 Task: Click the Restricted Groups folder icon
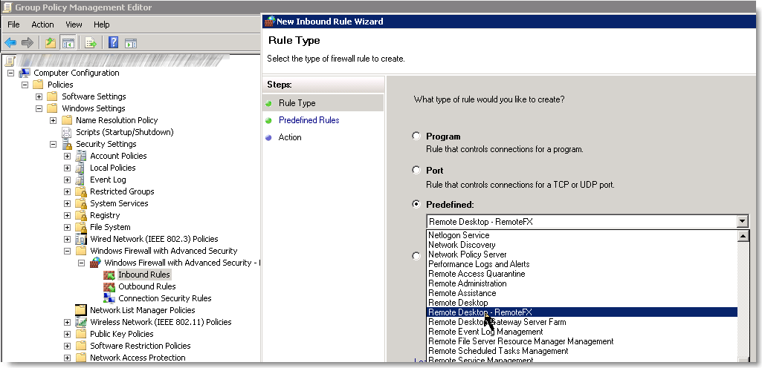[81, 191]
